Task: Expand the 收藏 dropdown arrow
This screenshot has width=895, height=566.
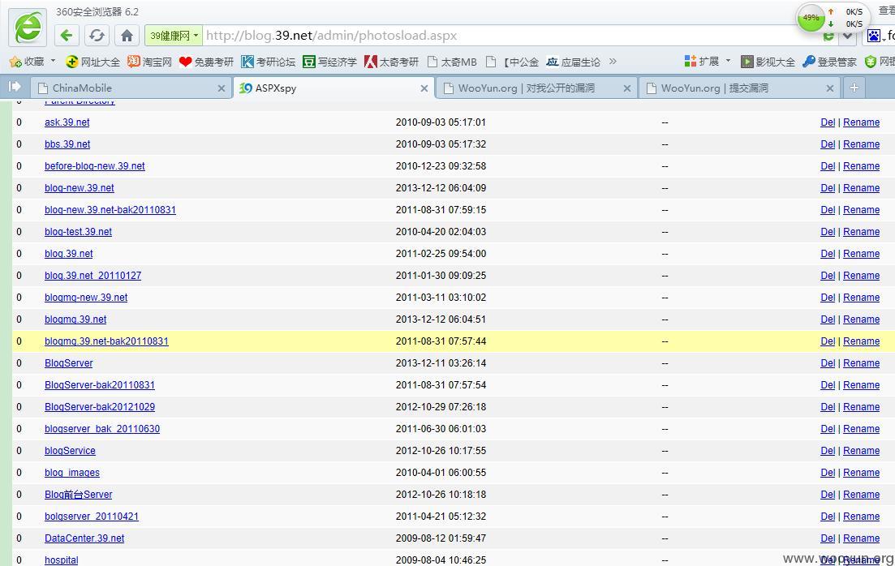Action: [x=53, y=61]
